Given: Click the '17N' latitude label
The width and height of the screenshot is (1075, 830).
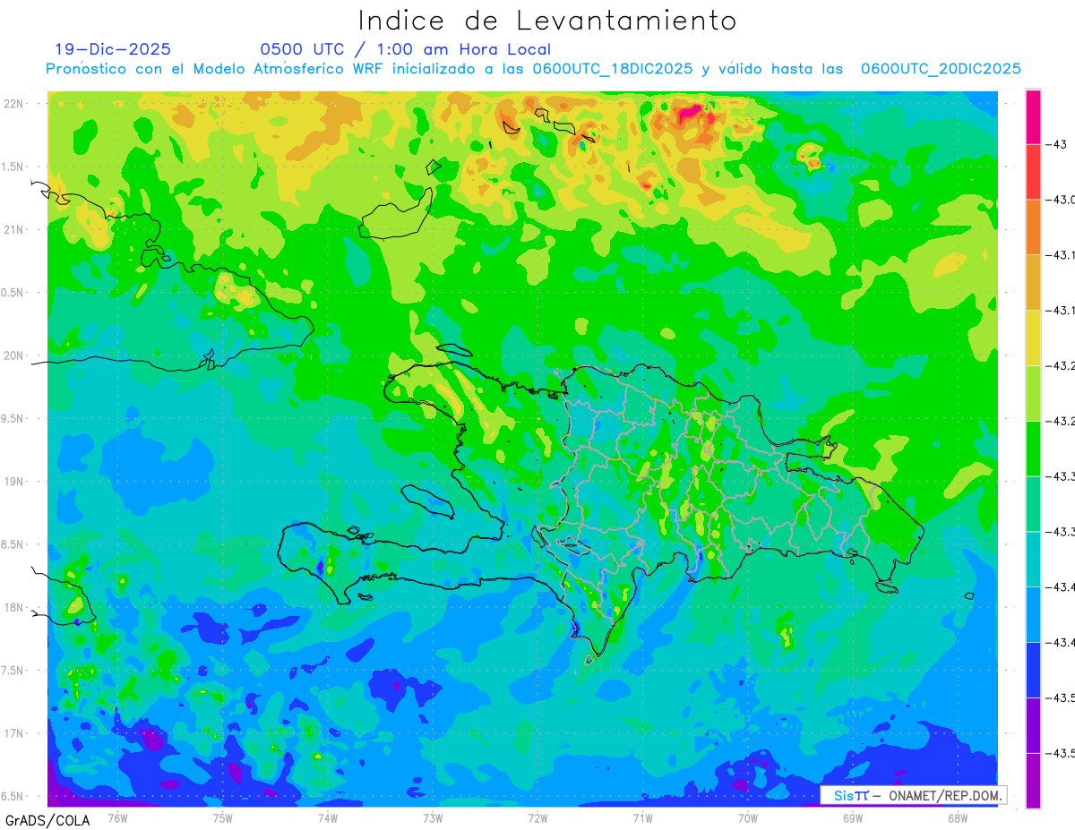Looking at the screenshot, I should click(15, 733).
